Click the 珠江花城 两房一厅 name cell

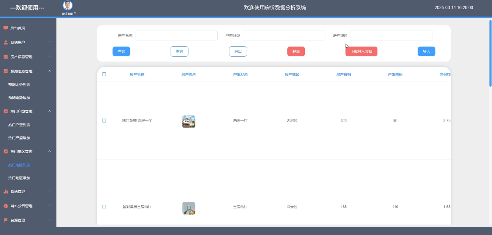[x=137, y=120]
